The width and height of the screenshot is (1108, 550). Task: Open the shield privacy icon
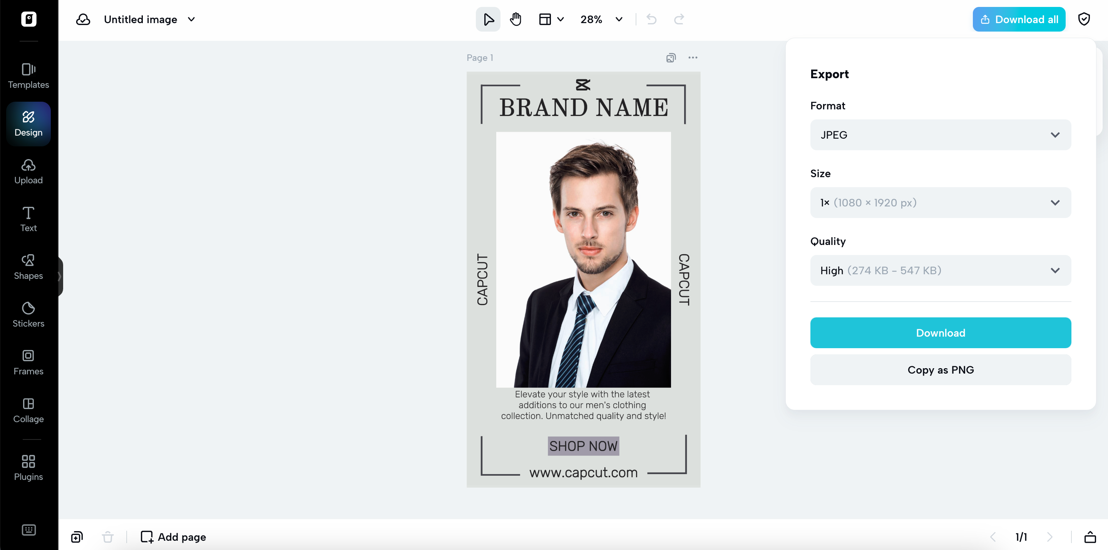tap(1084, 19)
